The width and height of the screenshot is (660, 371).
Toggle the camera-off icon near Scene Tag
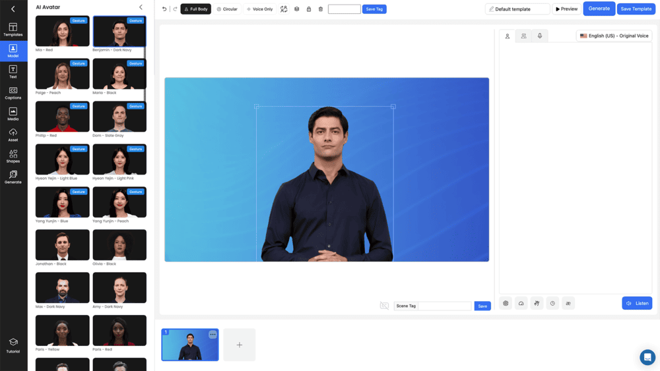(384, 306)
